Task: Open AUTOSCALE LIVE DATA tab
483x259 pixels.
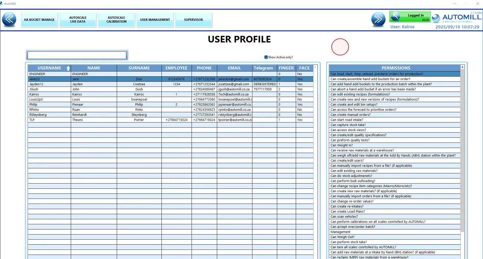Action: click(x=78, y=20)
